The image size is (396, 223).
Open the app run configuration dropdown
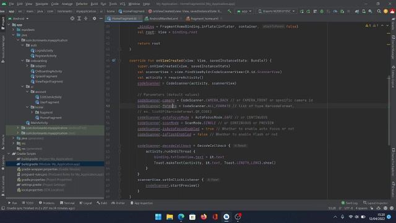pyautogui.click(x=244, y=11)
